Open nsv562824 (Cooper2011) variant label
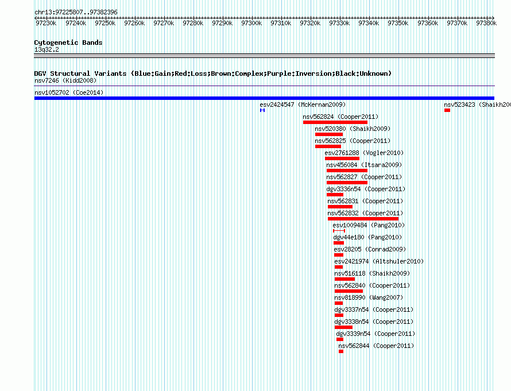This screenshot has width=511, height=391. pos(340,117)
